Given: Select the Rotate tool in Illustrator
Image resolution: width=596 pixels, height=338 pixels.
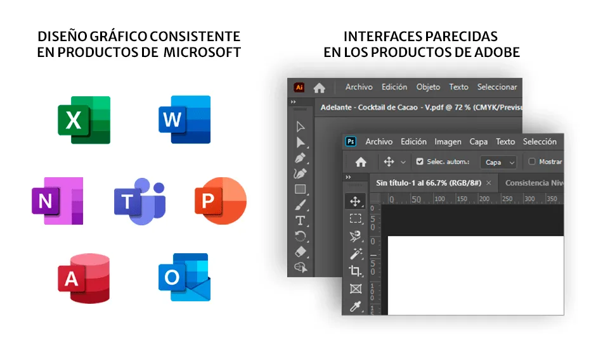Looking at the screenshot, I should (x=301, y=236).
